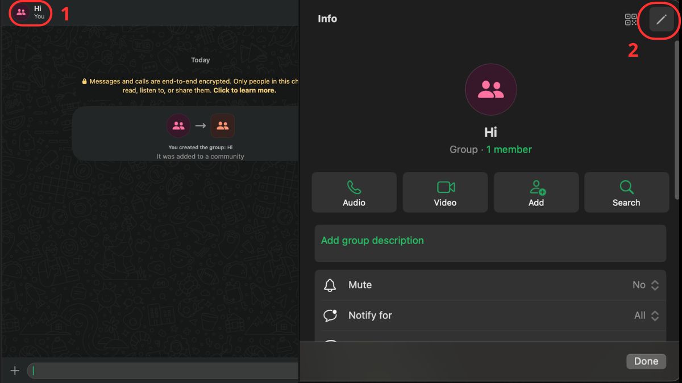The image size is (682, 383).
Task: Click the chat bubble icon beside Notify for
Action: [x=330, y=315]
